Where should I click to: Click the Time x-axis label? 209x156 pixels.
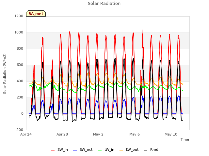pos(185,139)
